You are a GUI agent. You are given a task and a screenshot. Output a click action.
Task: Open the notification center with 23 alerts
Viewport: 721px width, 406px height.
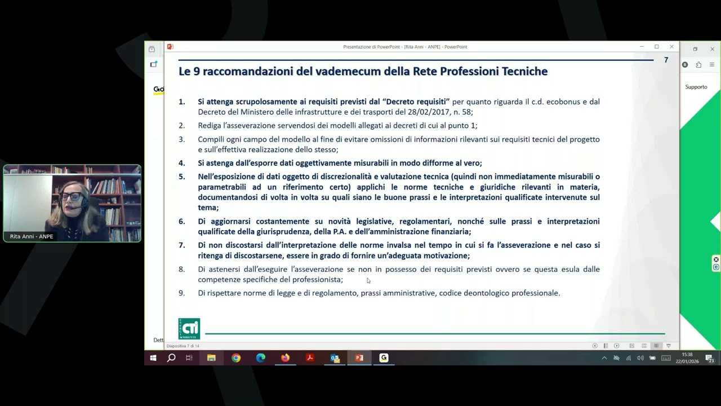click(x=710, y=359)
